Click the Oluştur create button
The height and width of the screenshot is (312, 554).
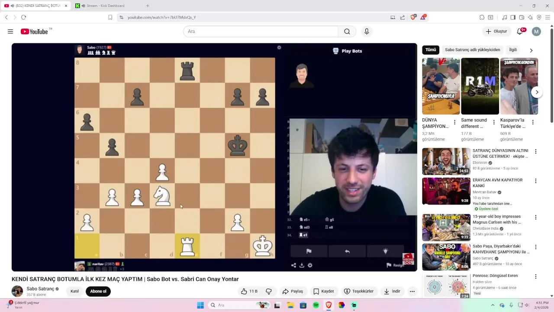[x=496, y=31]
